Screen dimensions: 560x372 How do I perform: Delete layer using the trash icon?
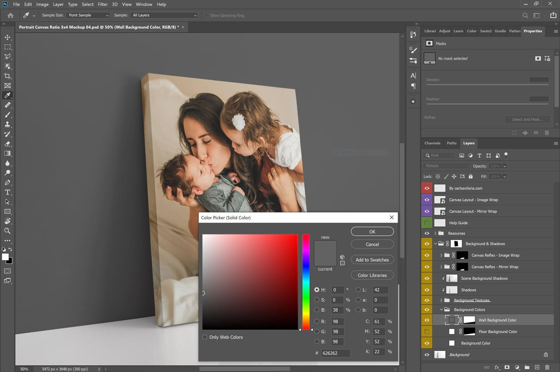(547, 367)
